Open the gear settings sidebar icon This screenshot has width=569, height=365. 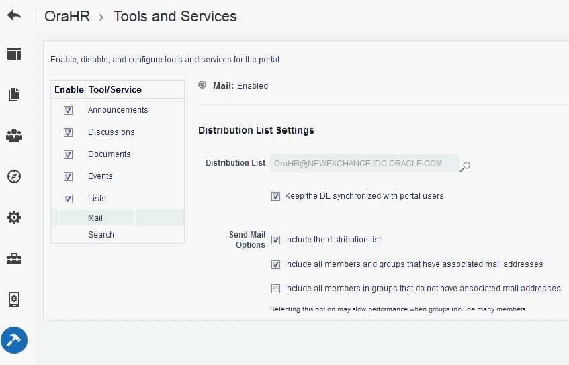(14, 217)
